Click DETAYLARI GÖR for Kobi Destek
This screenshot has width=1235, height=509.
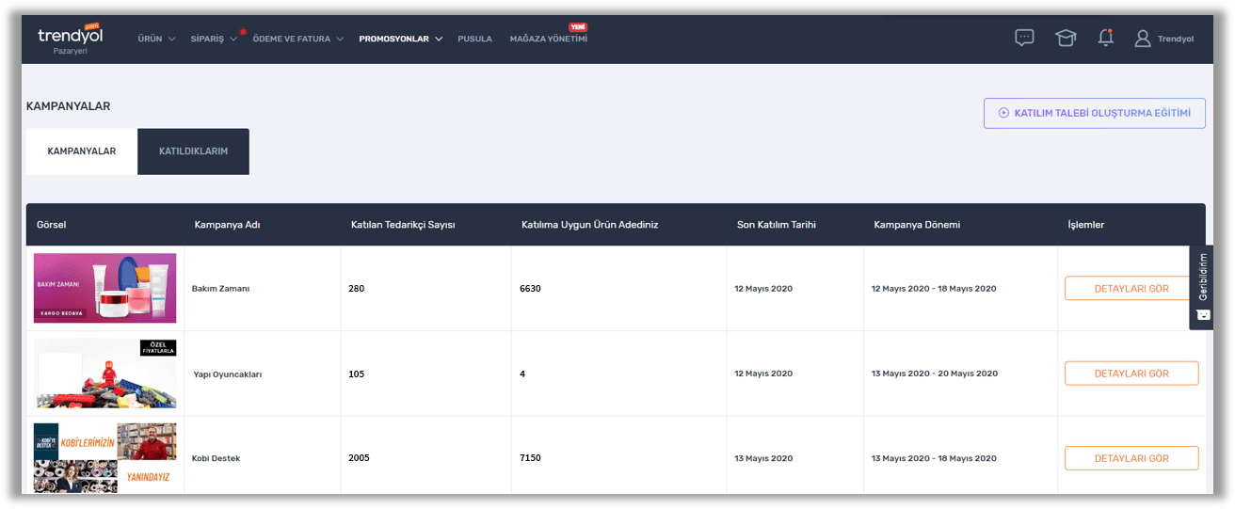point(1131,458)
